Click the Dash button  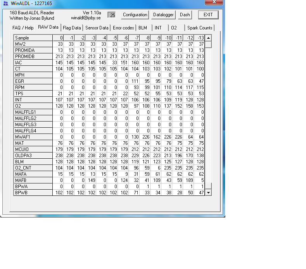click(185, 15)
